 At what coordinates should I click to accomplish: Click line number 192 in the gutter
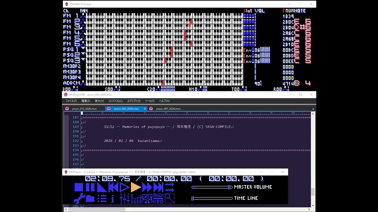(x=76, y=141)
